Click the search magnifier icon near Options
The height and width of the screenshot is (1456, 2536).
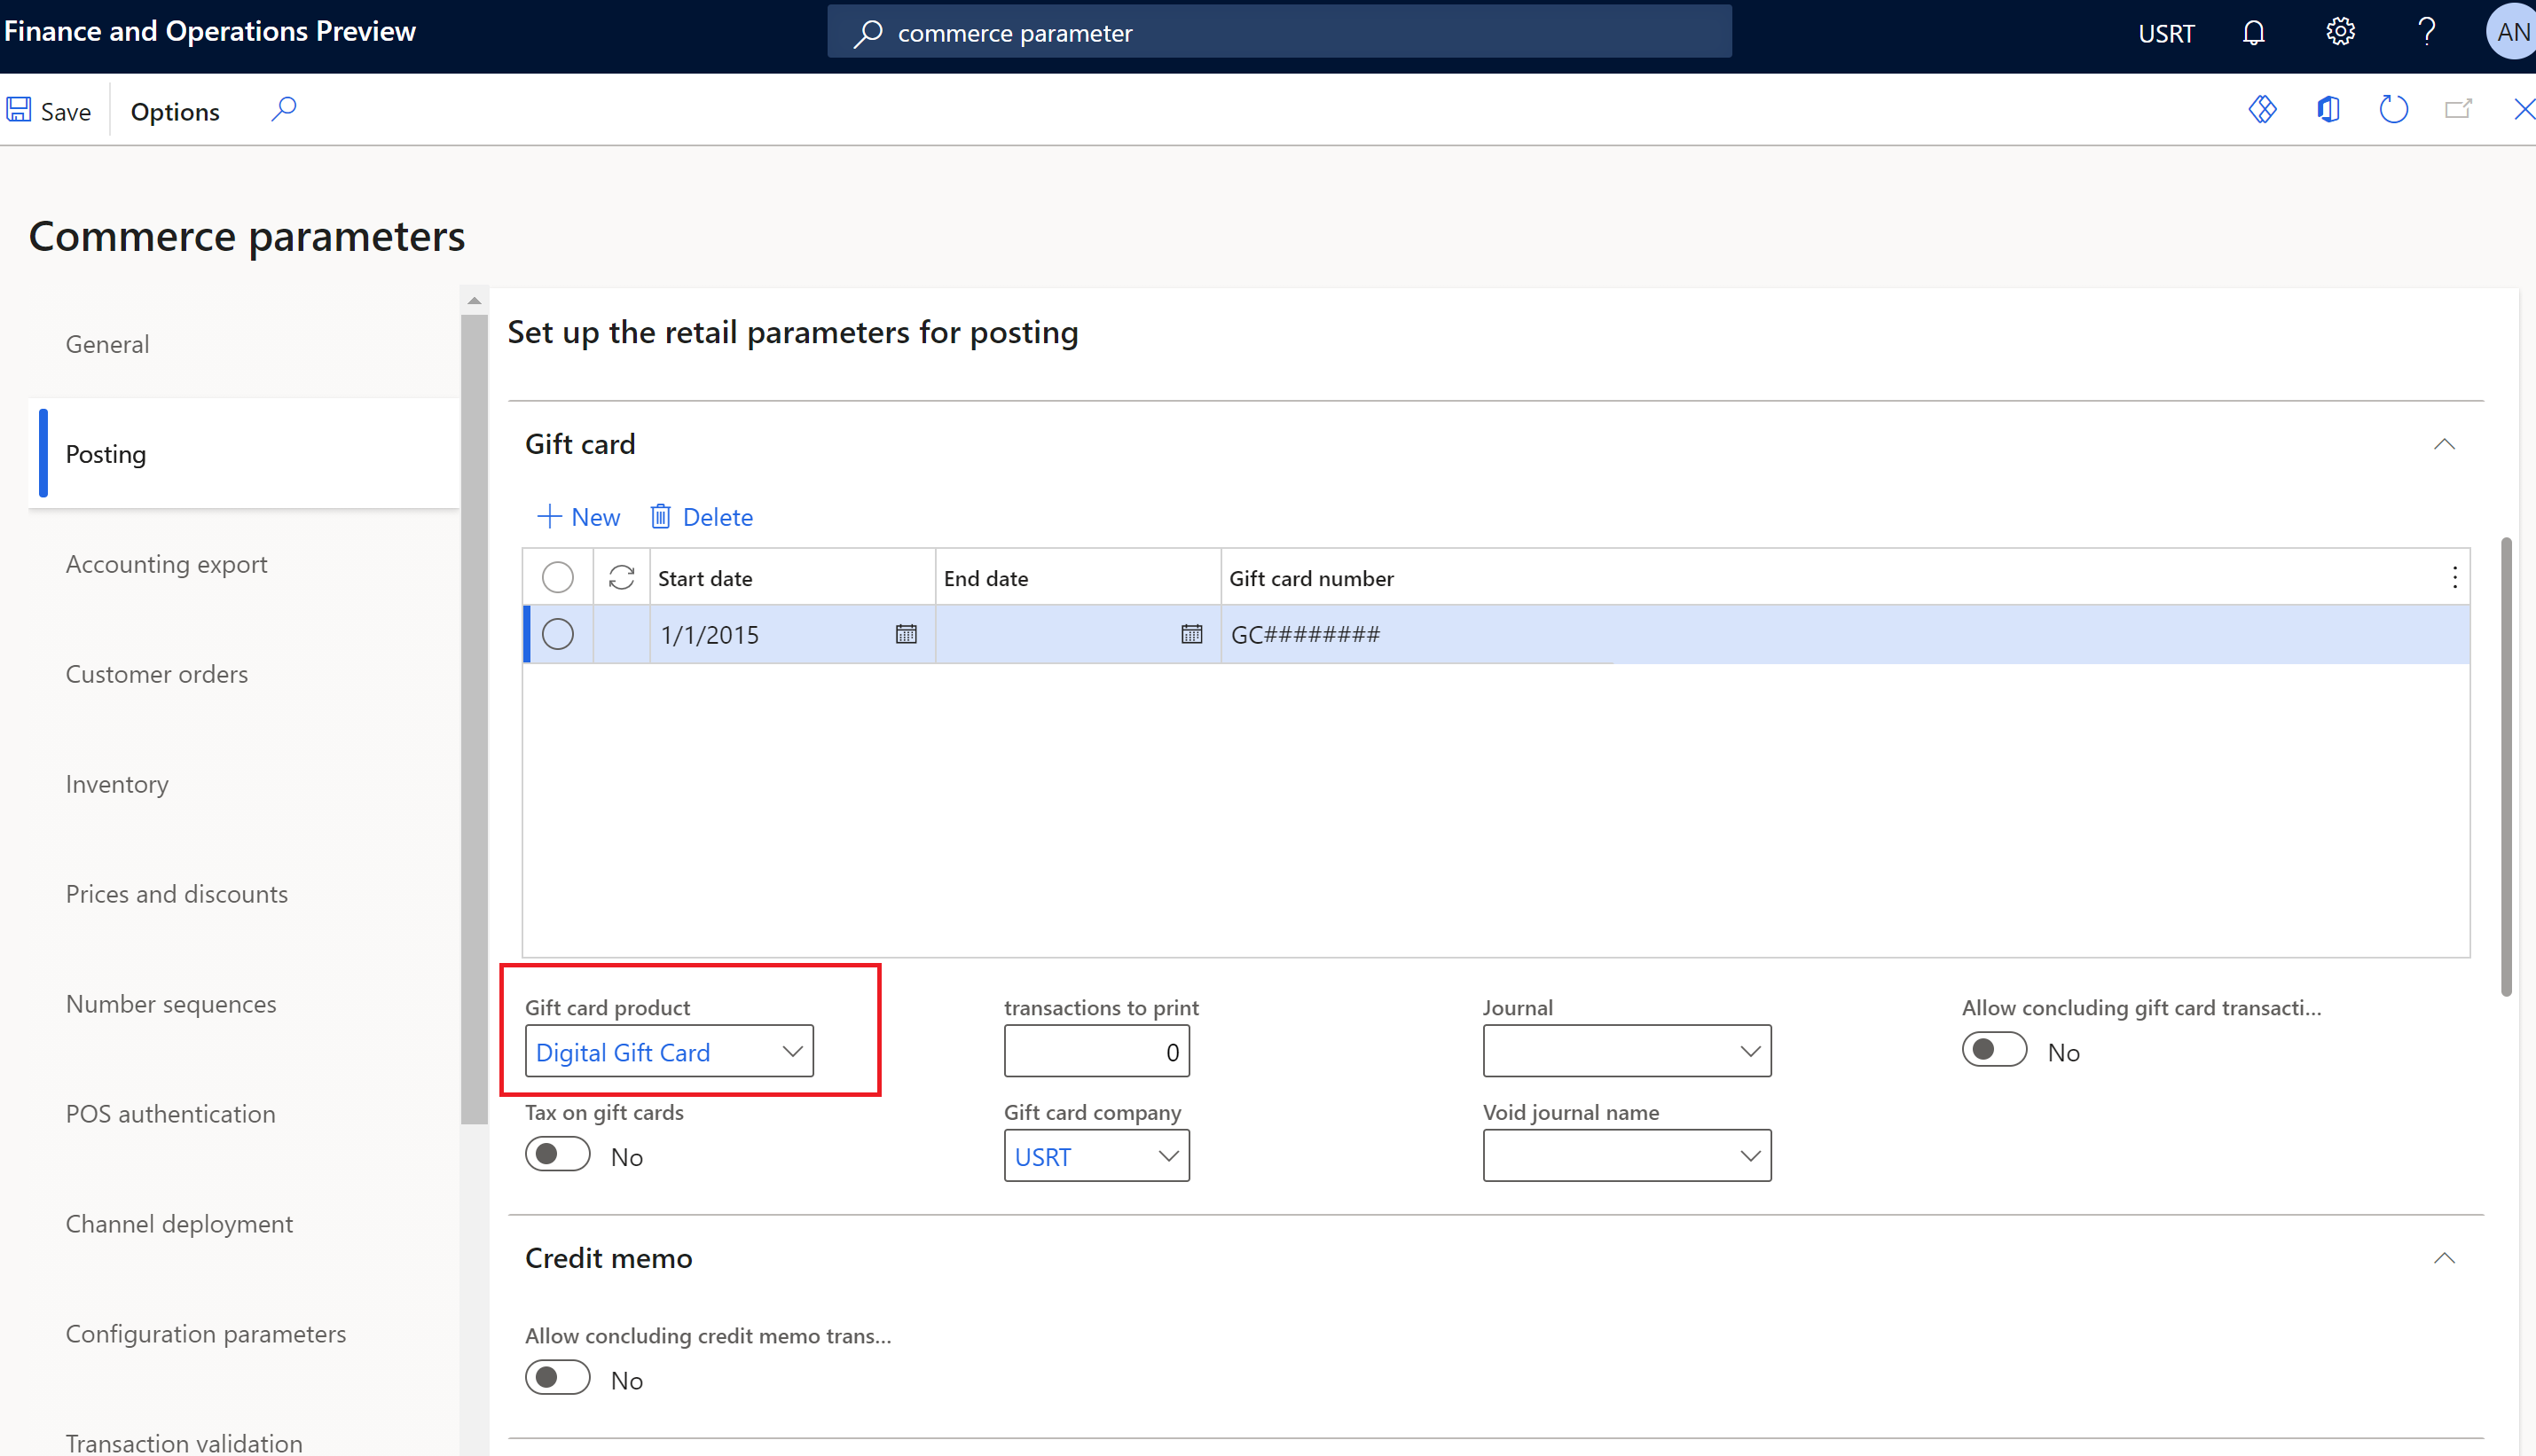click(x=282, y=110)
